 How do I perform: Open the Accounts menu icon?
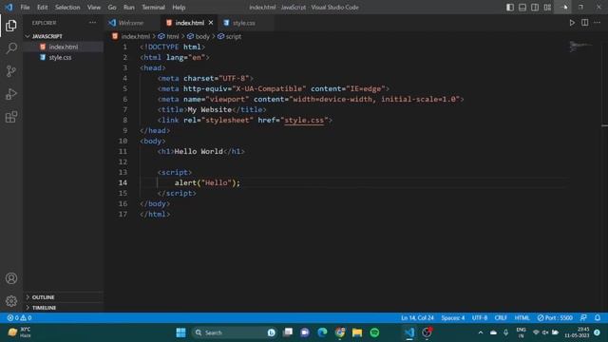[11, 278]
